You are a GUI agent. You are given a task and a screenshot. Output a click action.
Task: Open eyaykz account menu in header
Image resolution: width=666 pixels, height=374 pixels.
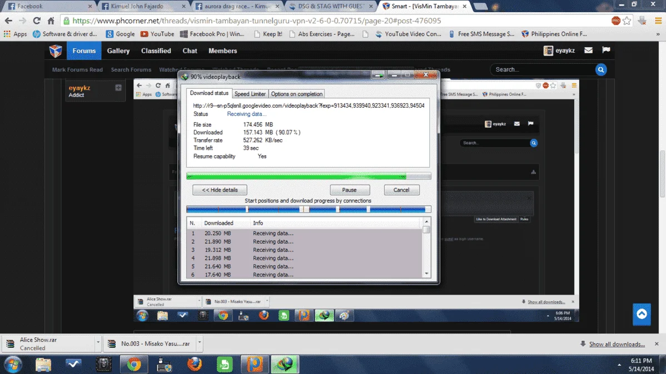[559, 50]
